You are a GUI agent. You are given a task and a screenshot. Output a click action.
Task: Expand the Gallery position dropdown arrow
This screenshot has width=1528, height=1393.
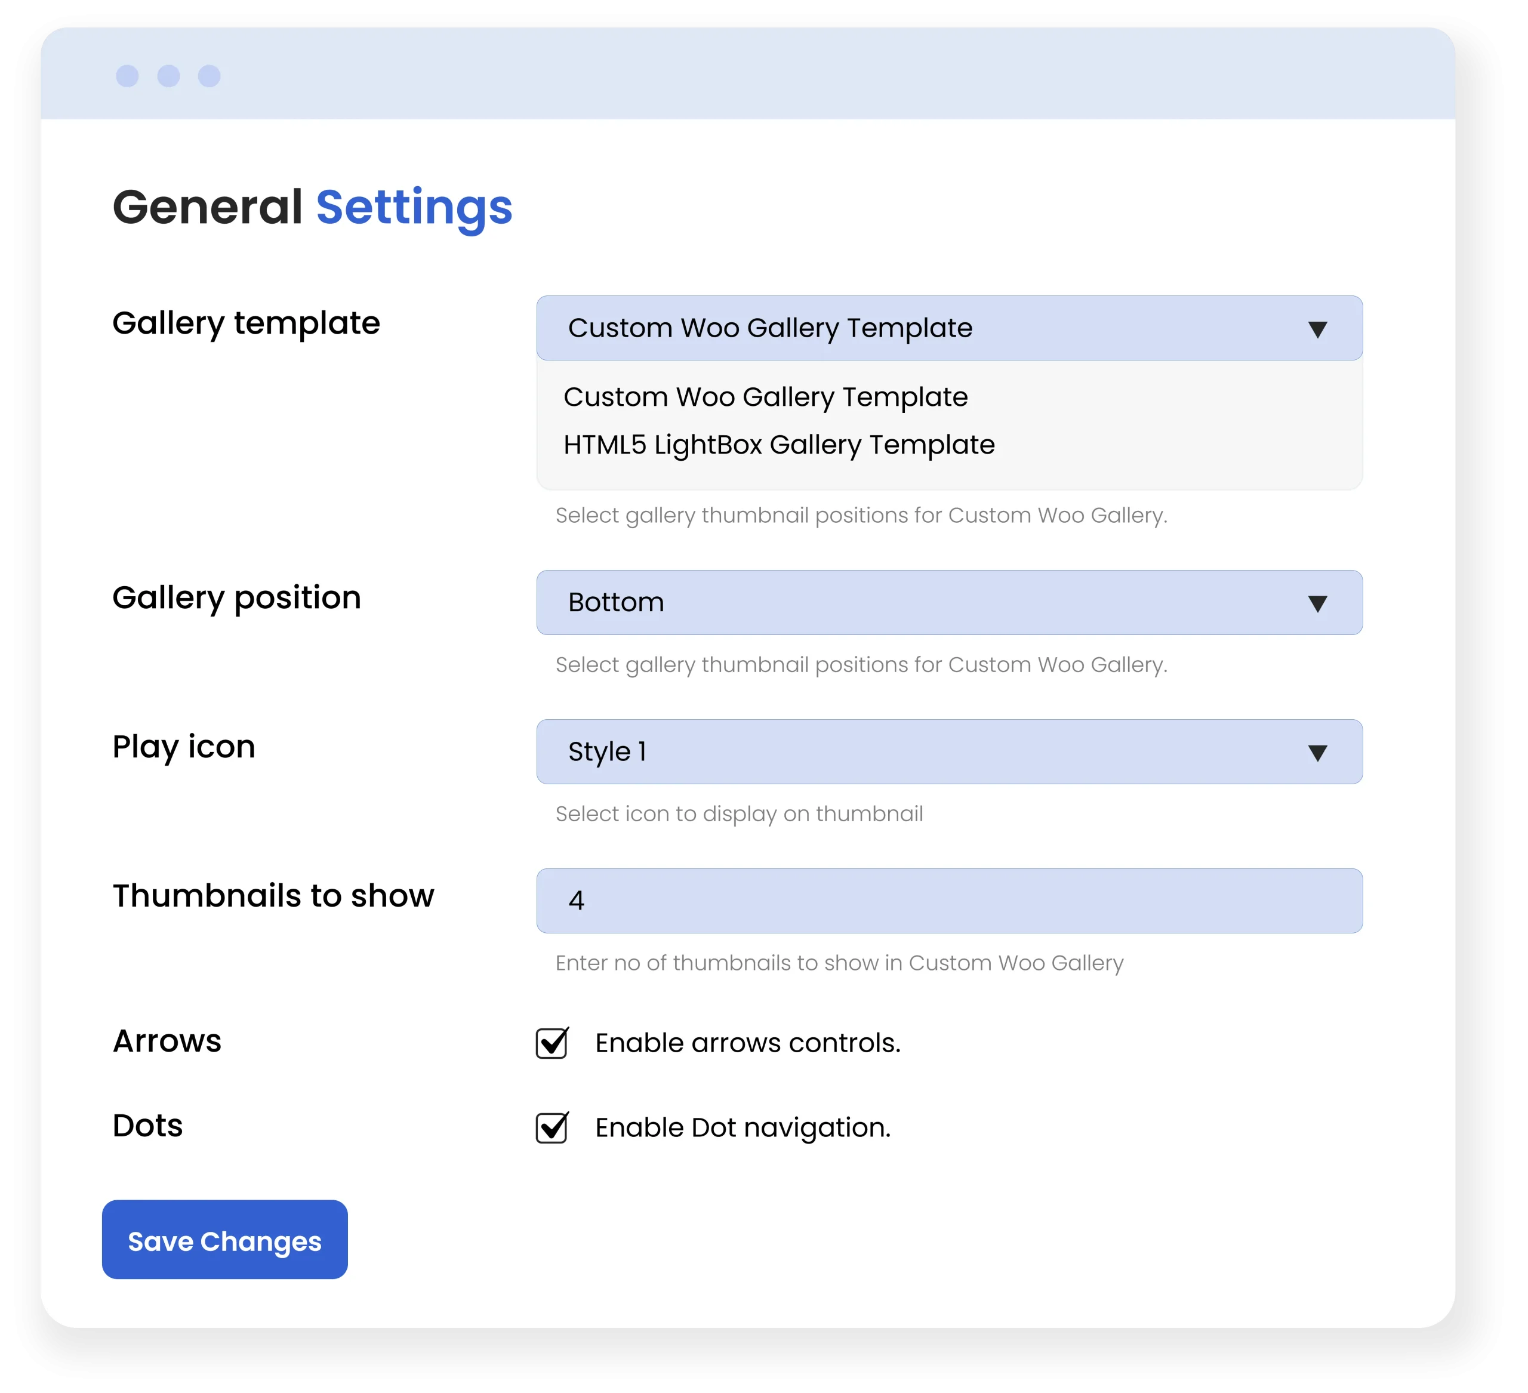pyautogui.click(x=1317, y=603)
